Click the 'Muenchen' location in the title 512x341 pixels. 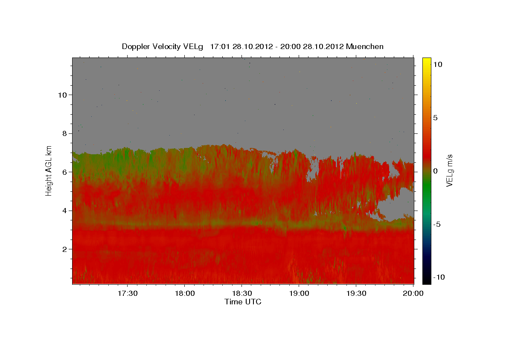pyautogui.click(x=365, y=46)
